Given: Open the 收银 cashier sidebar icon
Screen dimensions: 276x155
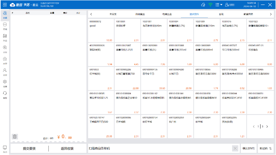Looking at the screenshot, I should pyautogui.click(x=5, y=15).
